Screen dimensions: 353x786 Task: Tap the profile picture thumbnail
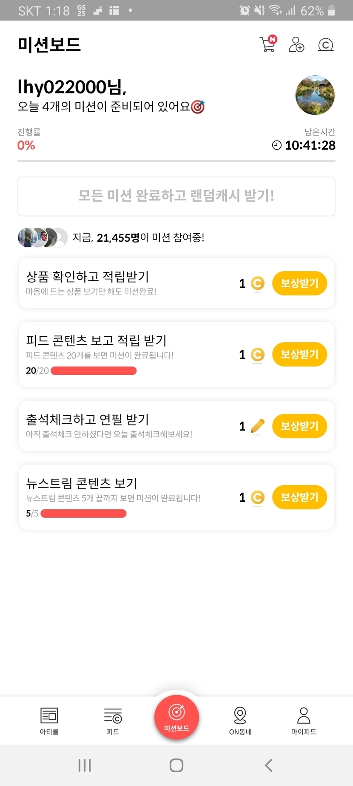(x=315, y=95)
